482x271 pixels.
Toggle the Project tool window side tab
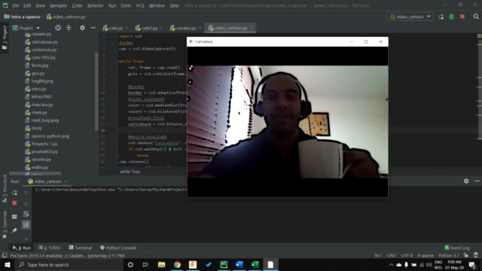5,38
